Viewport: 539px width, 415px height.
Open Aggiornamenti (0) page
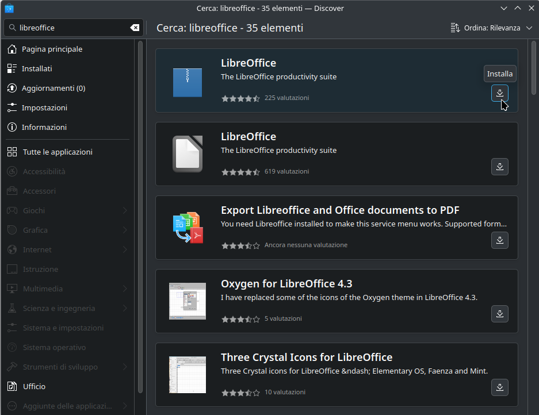[53, 89]
